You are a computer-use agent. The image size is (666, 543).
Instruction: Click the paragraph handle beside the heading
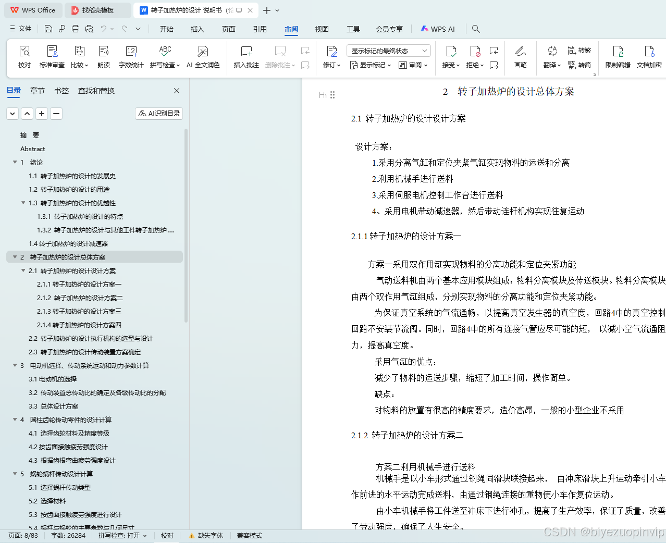click(332, 95)
